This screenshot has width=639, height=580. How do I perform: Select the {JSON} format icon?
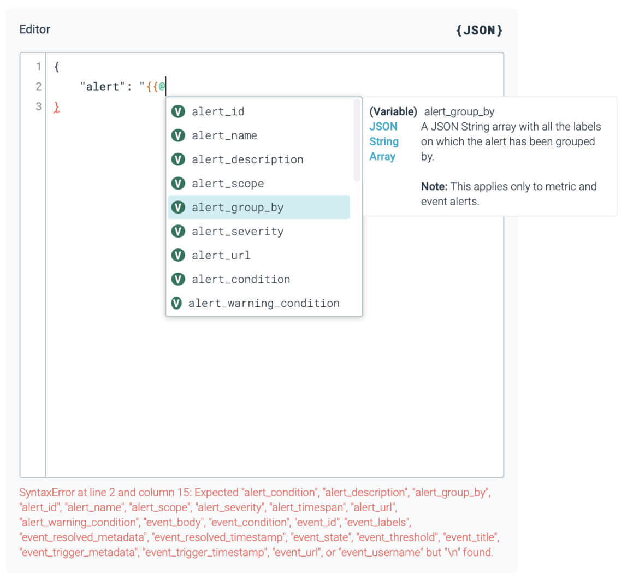pyautogui.click(x=480, y=31)
